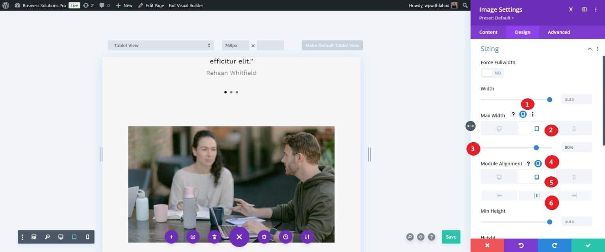Click Exit Visual Builder link
Image resolution: width=605 pixels, height=252 pixels.
click(186, 6)
